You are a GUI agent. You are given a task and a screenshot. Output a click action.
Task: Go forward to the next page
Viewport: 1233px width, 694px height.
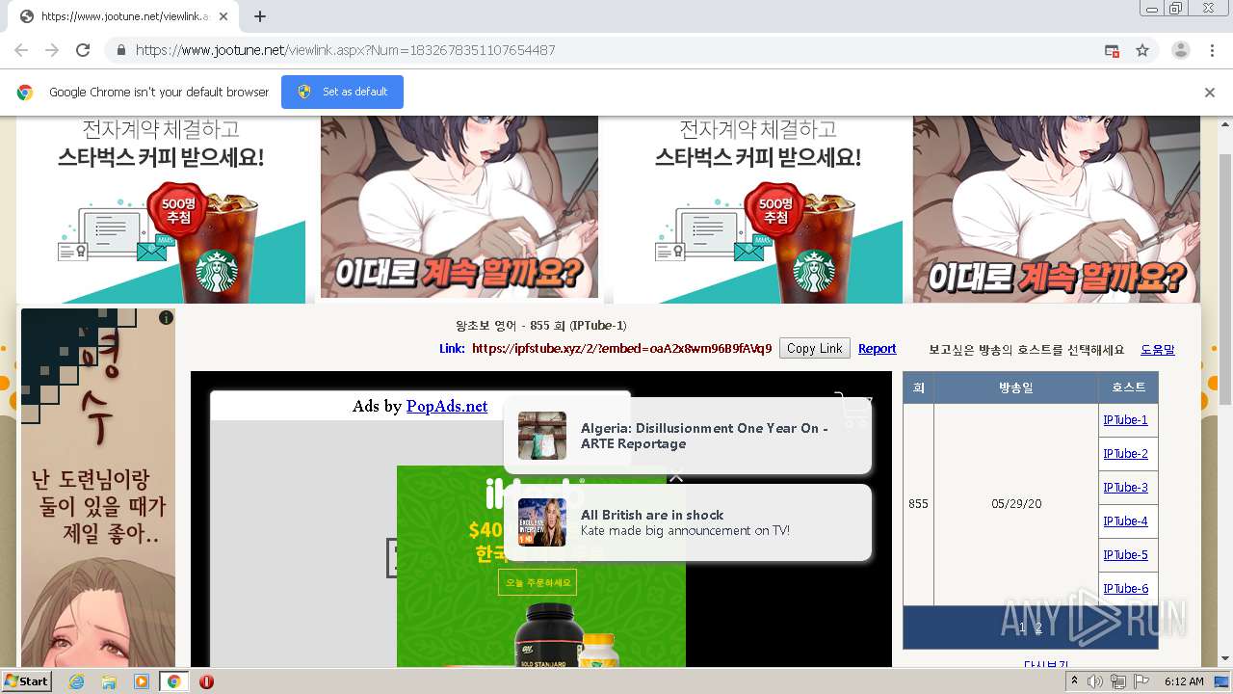coord(52,50)
